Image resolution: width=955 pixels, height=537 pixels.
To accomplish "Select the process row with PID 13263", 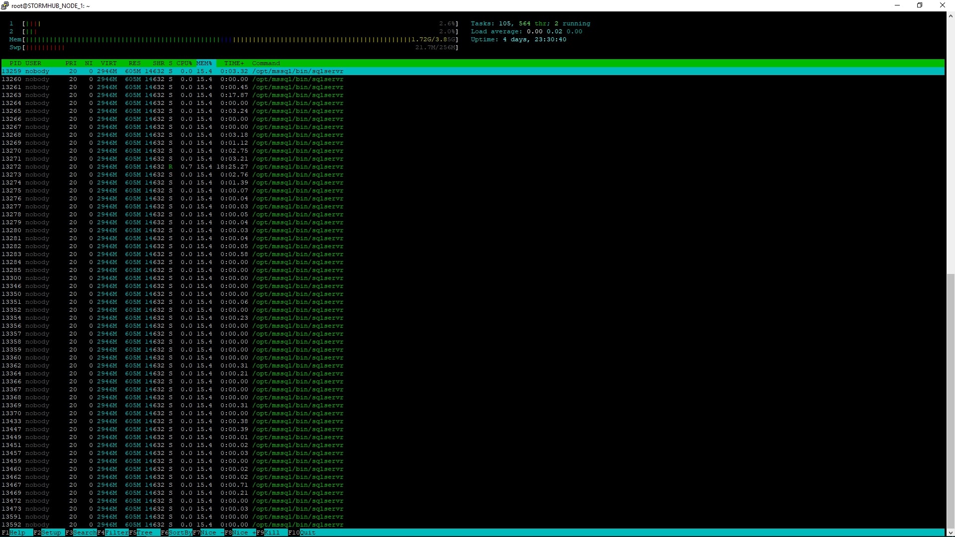I will click(473, 95).
